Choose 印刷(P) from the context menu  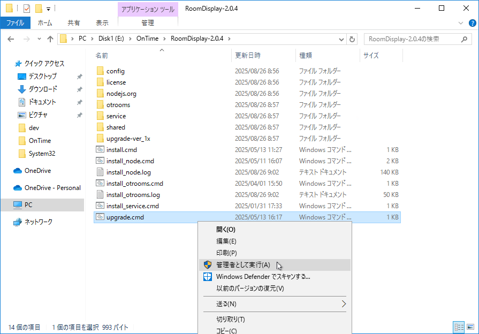275,253
